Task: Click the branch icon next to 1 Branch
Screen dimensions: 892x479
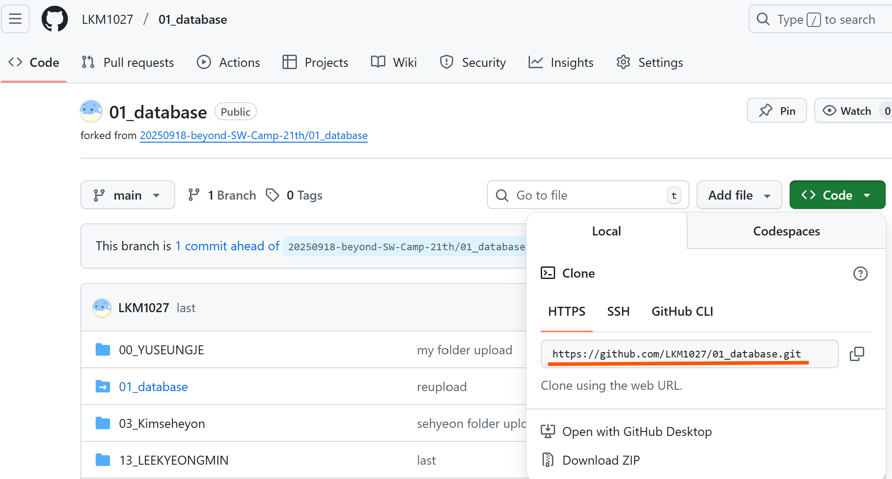Action: pos(194,195)
